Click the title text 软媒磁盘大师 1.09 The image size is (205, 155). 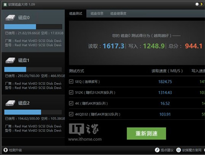[x=22, y=4]
